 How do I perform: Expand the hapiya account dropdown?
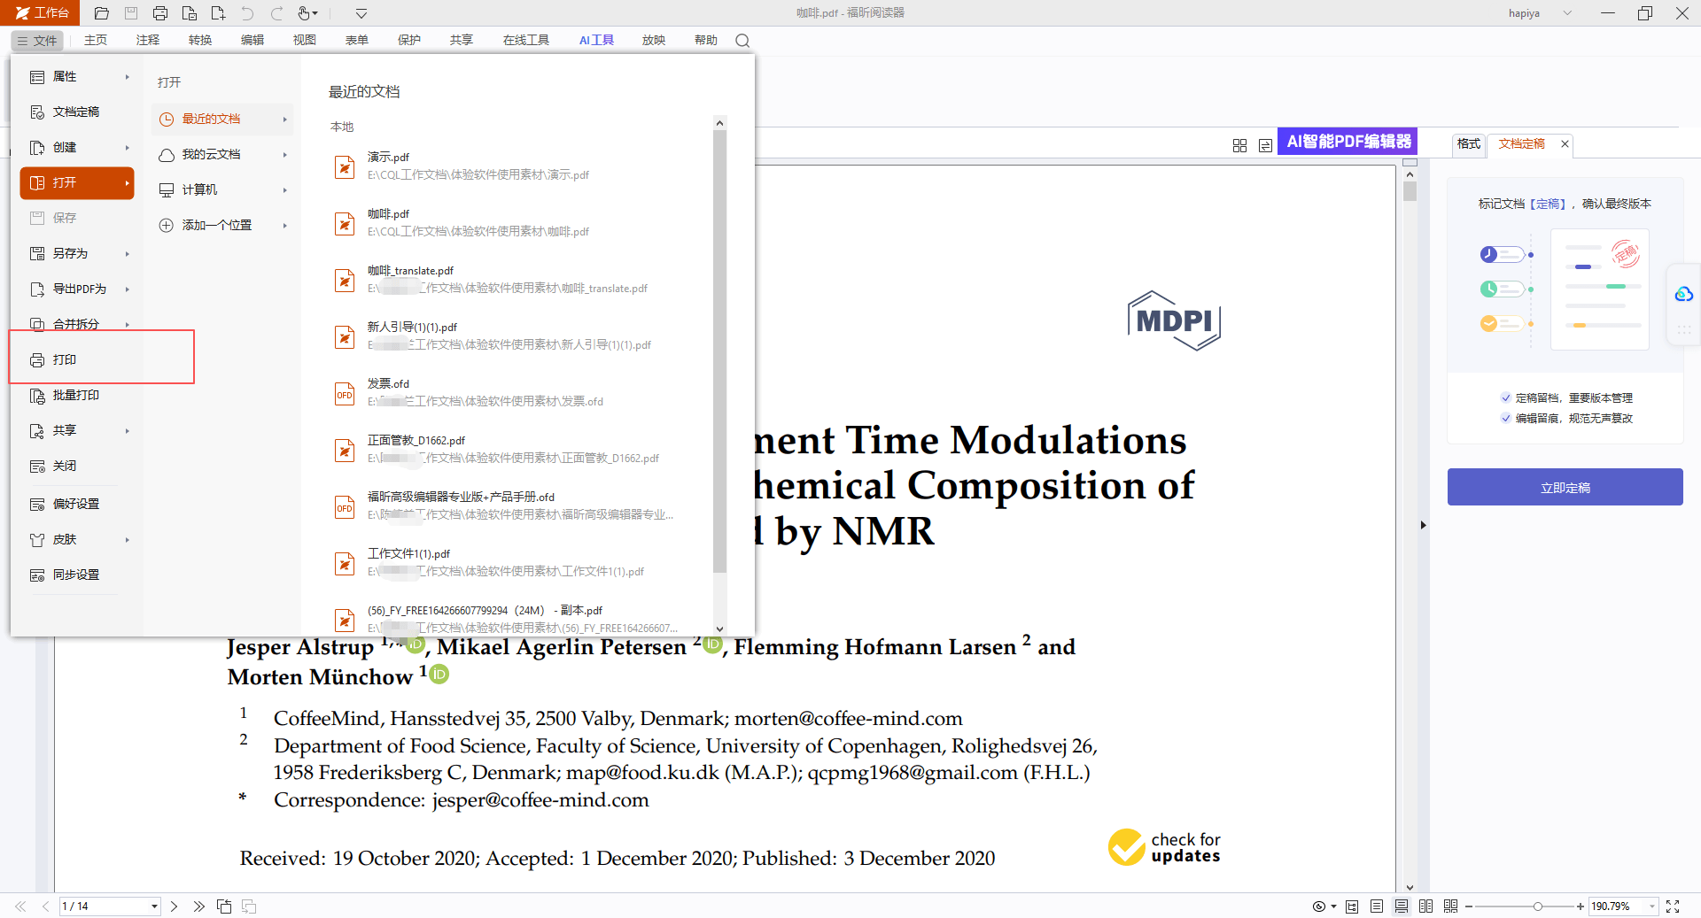(1567, 13)
